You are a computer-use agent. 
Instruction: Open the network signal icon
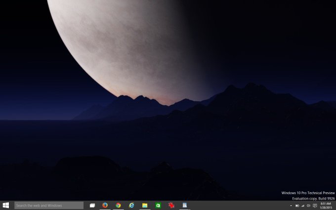(303, 206)
